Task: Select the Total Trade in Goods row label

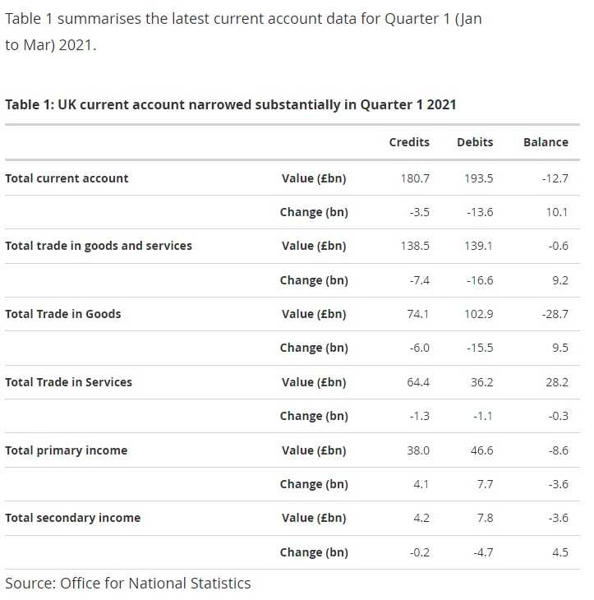Action: [x=63, y=314]
